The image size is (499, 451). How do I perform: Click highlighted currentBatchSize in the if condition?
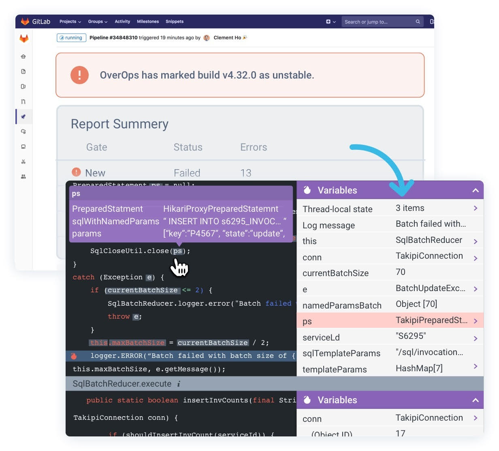pyautogui.click(x=143, y=290)
